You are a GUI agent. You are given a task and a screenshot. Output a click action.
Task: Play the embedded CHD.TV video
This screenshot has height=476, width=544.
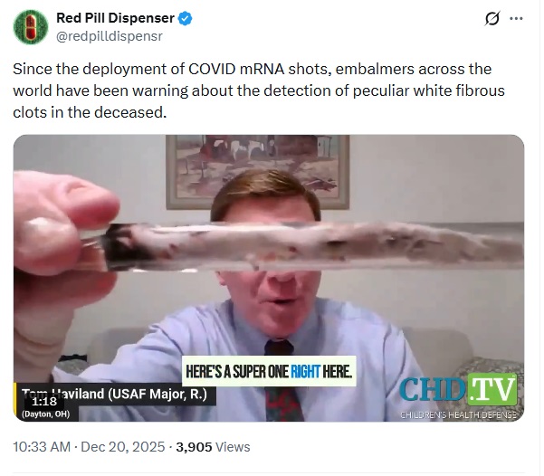269,278
